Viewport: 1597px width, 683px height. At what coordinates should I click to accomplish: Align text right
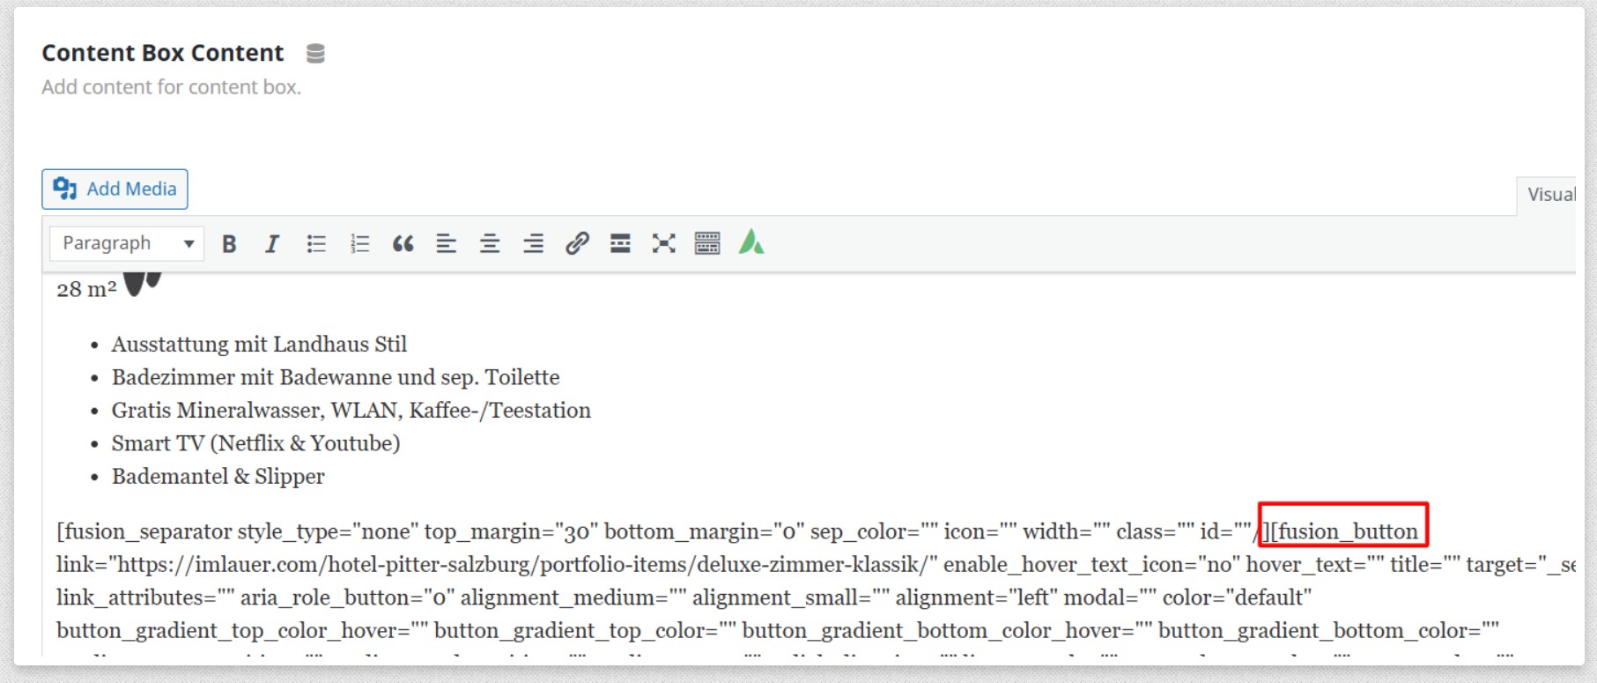533,244
